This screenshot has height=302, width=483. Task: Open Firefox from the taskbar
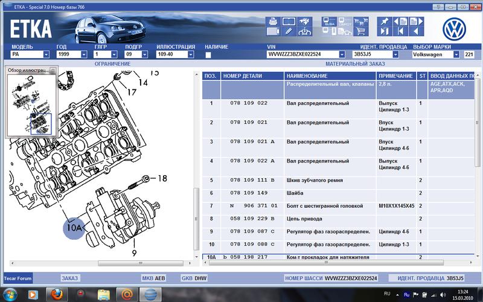57,294
